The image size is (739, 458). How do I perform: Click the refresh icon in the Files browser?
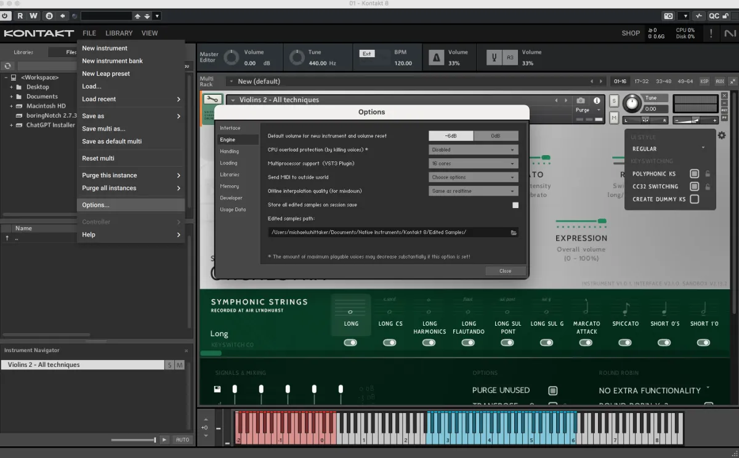(x=8, y=66)
